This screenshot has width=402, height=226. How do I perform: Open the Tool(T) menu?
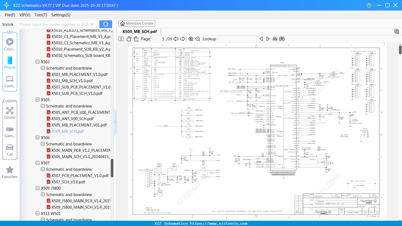tap(41, 15)
